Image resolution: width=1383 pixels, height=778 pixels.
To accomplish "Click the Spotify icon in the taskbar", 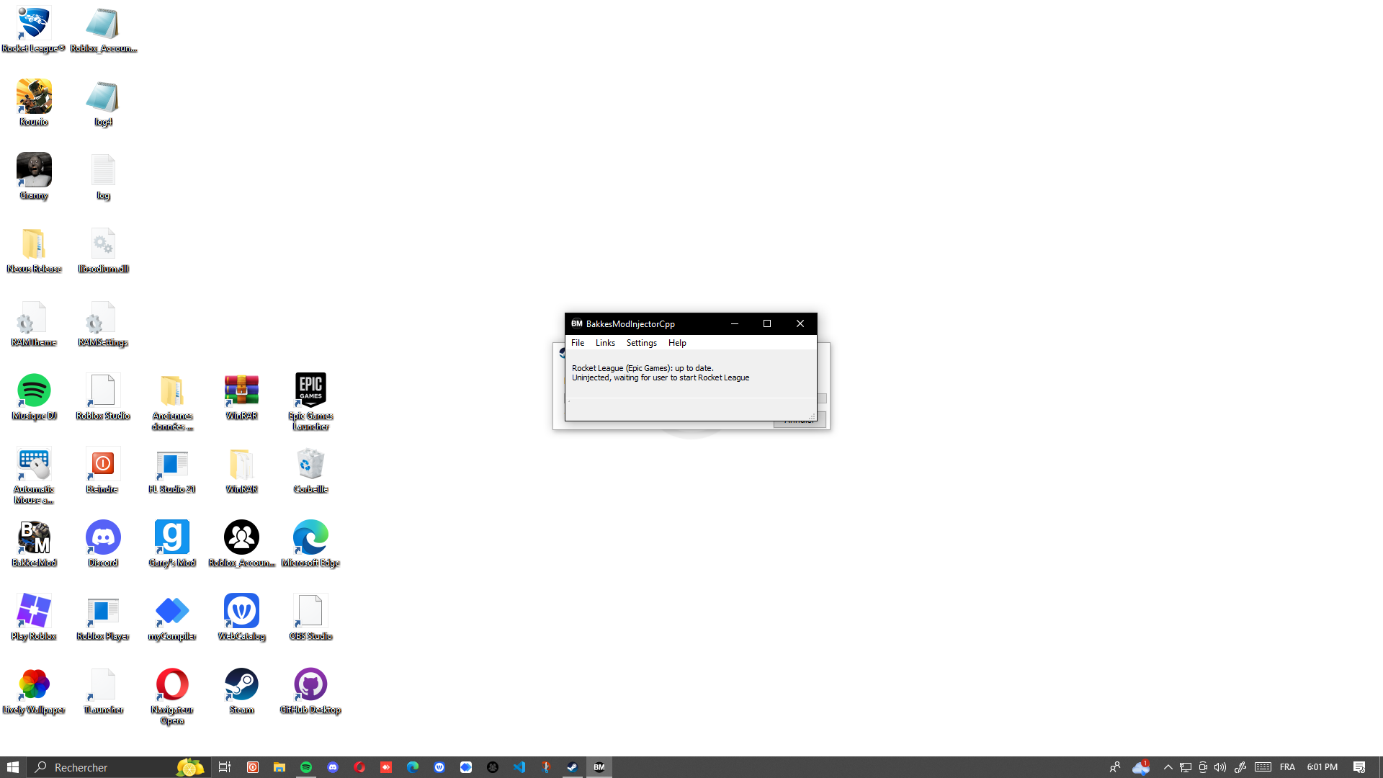I will [x=306, y=767].
